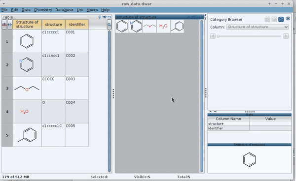Click the magnifier search button in the table
296x181 pixels.
pyautogui.click(x=109, y=25)
